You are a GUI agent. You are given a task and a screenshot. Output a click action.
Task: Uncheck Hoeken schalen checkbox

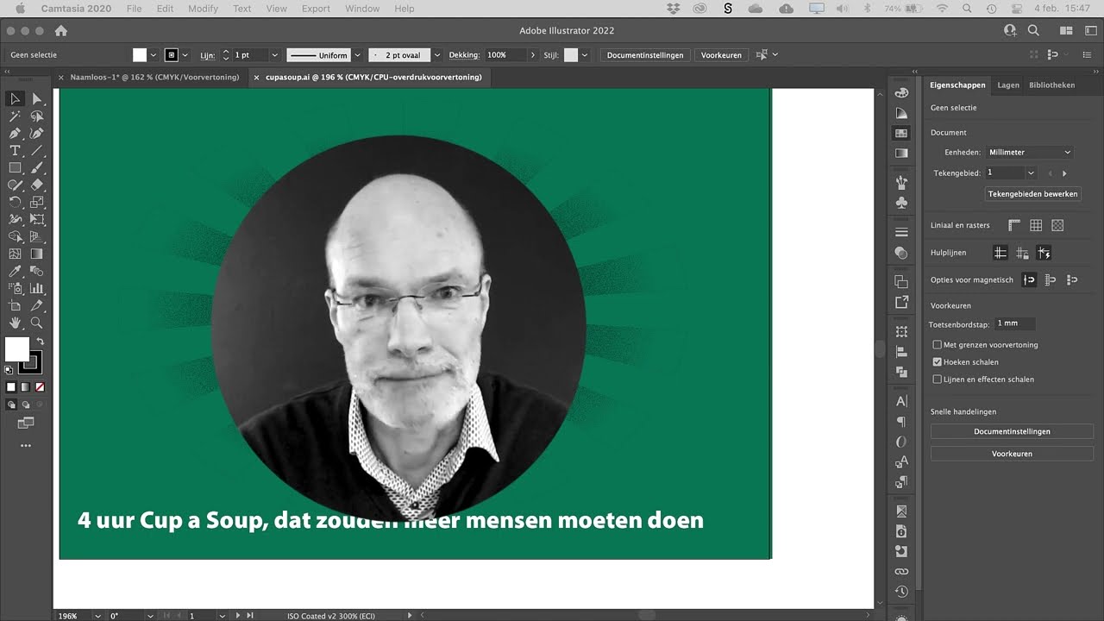coord(938,362)
